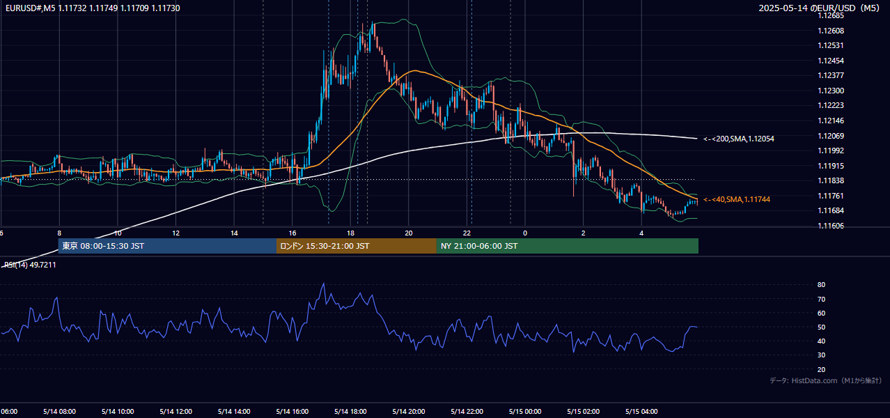The height and width of the screenshot is (418, 890).
Task: Click hour tick 8 under the price chart
Action: (59, 233)
